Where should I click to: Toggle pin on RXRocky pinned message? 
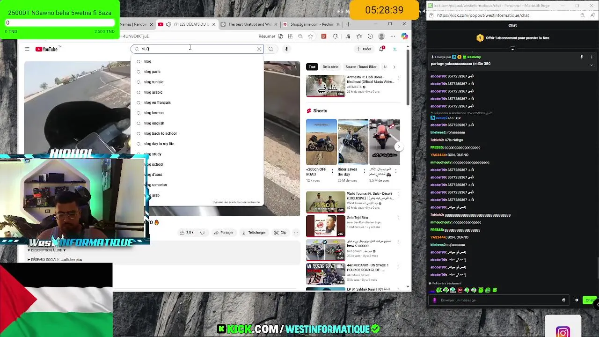(582, 57)
